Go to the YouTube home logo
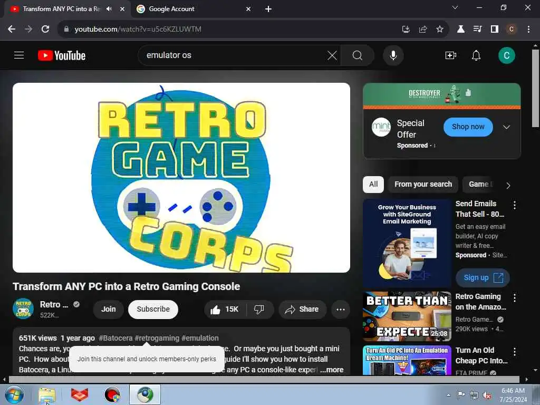Viewport: 540px width, 405px height. click(62, 55)
